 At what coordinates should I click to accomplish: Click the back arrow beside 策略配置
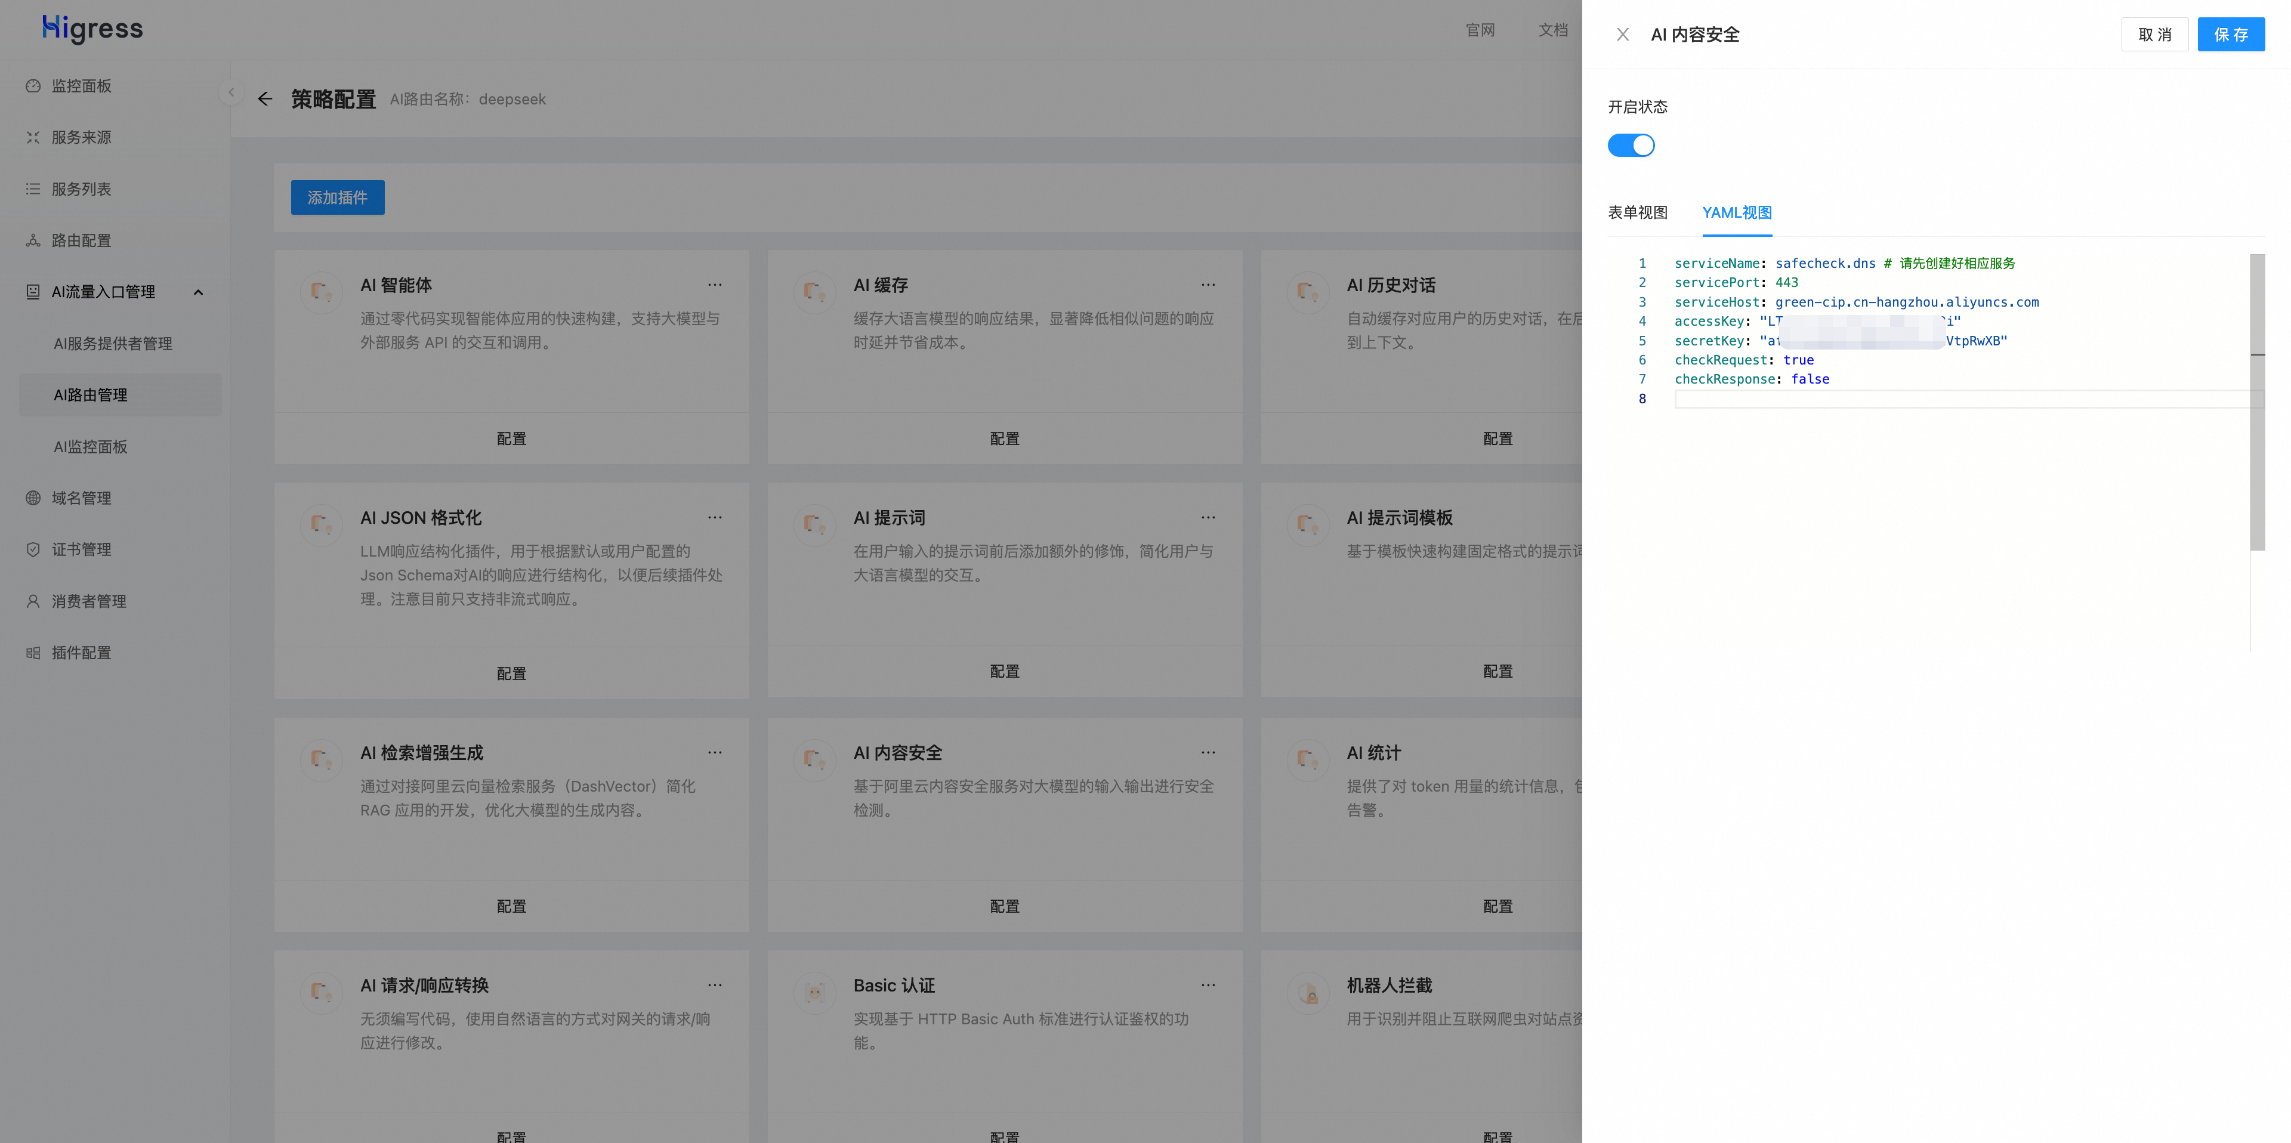[265, 99]
